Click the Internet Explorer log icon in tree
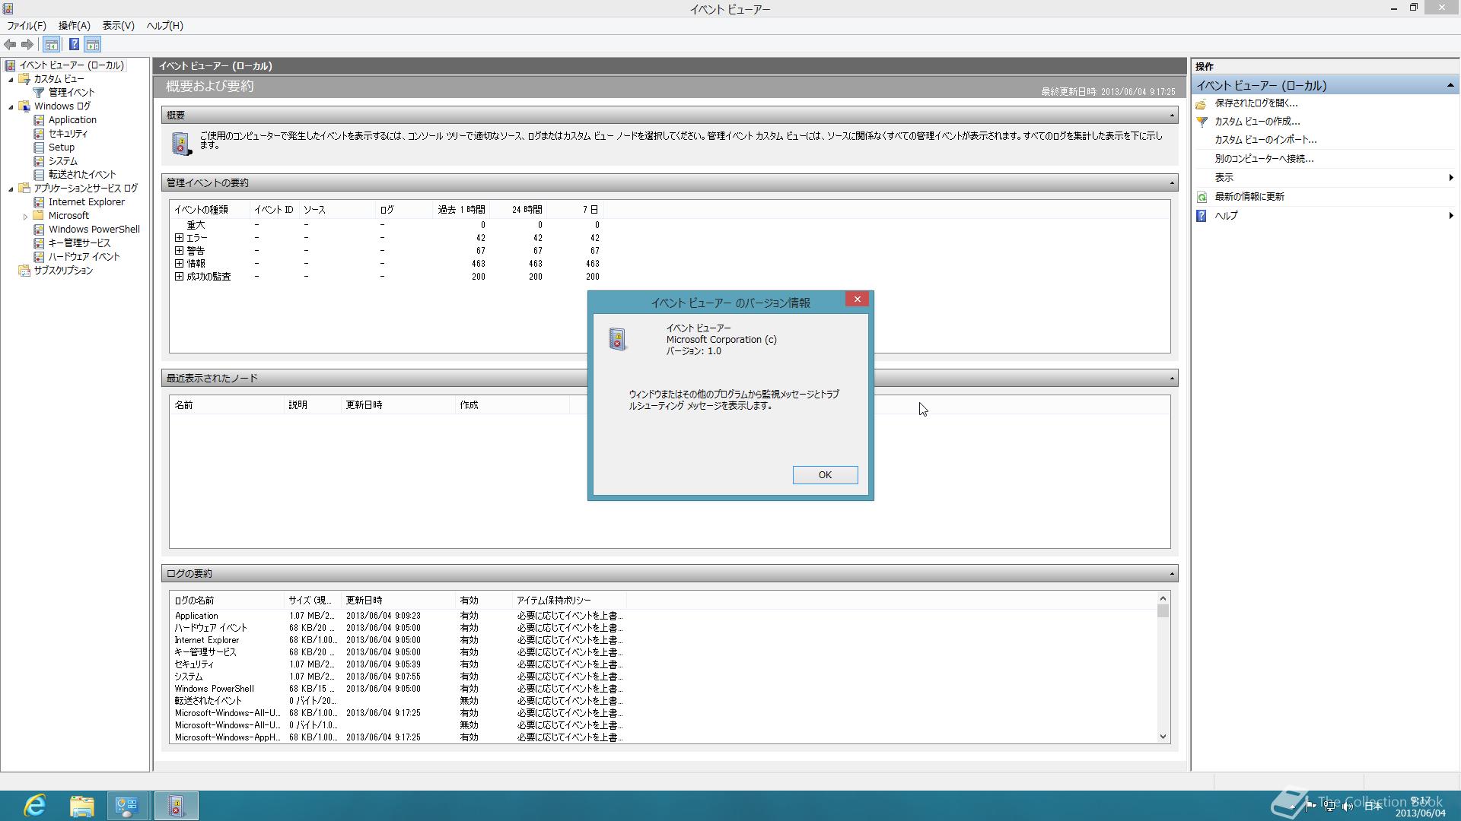 coord(39,202)
